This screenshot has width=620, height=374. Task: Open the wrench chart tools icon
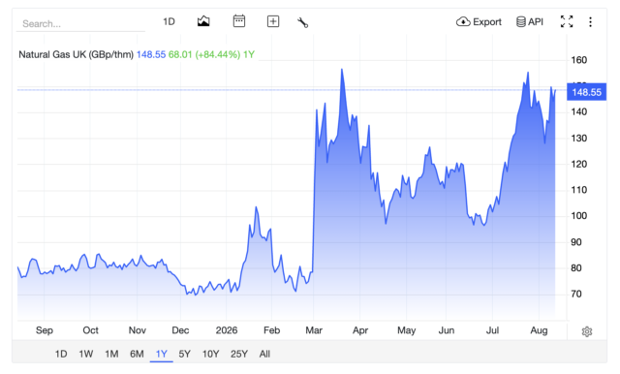tap(302, 22)
